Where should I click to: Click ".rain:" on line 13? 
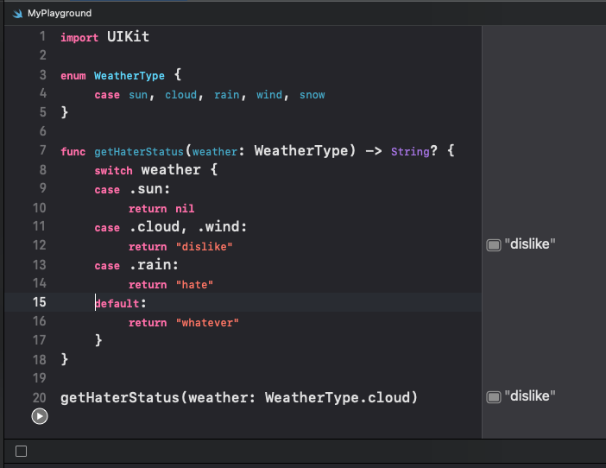pyautogui.click(x=154, y=265)
